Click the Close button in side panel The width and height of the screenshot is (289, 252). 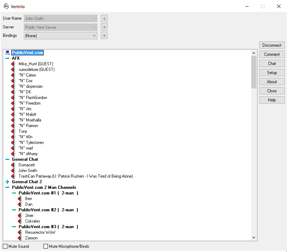click(x=272, y=91)
